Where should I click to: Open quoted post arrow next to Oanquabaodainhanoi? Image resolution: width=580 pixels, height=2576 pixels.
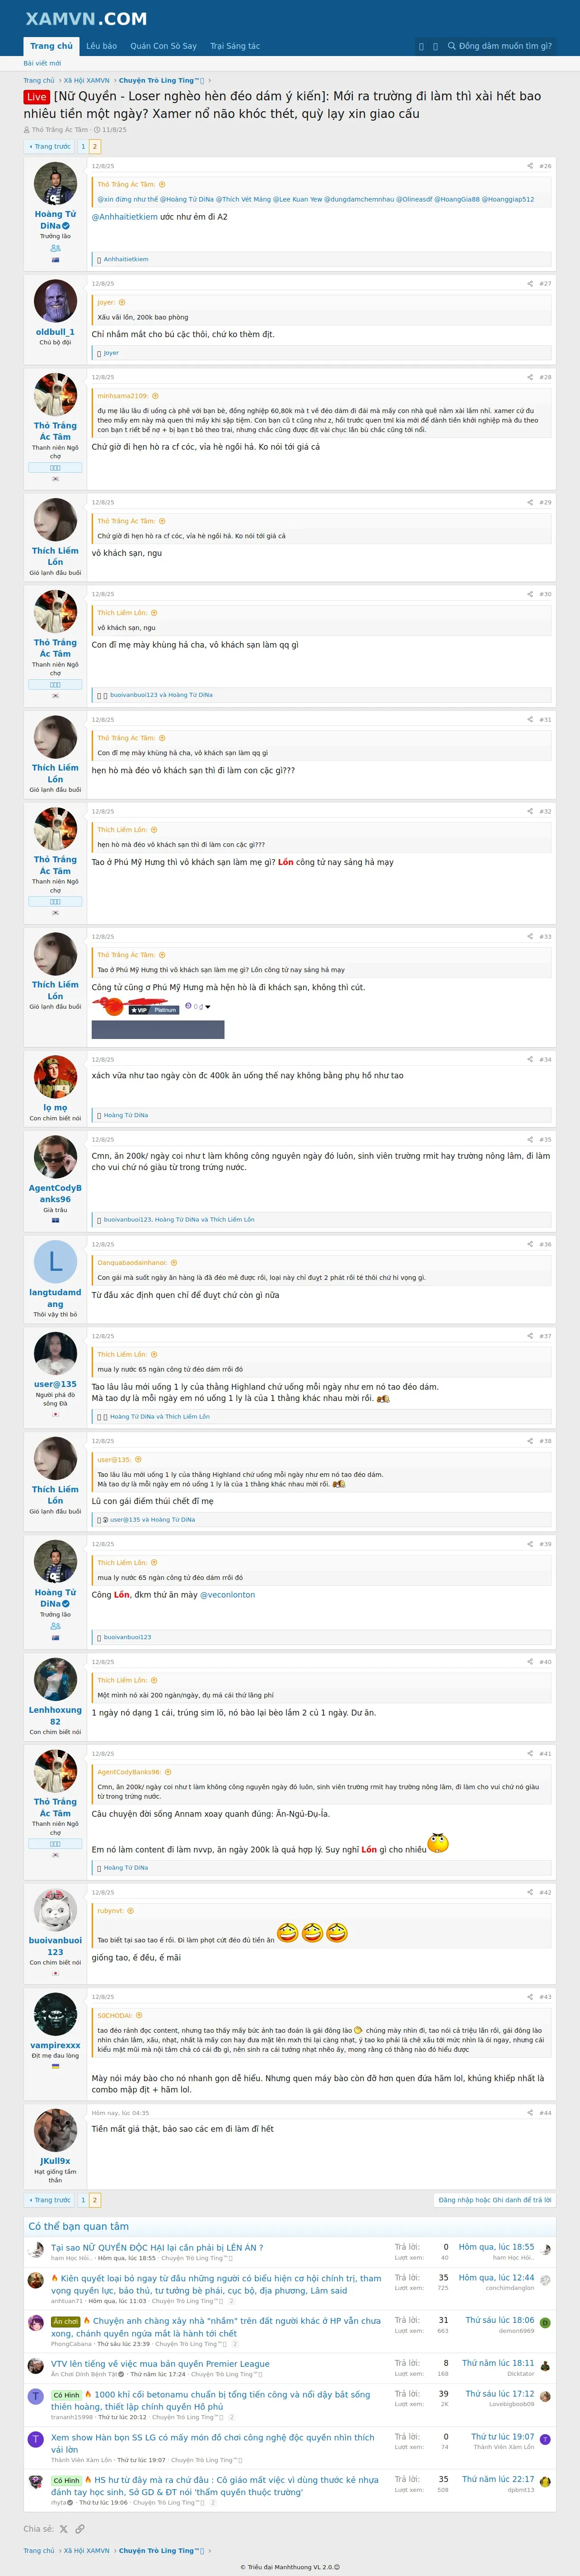173,1263
